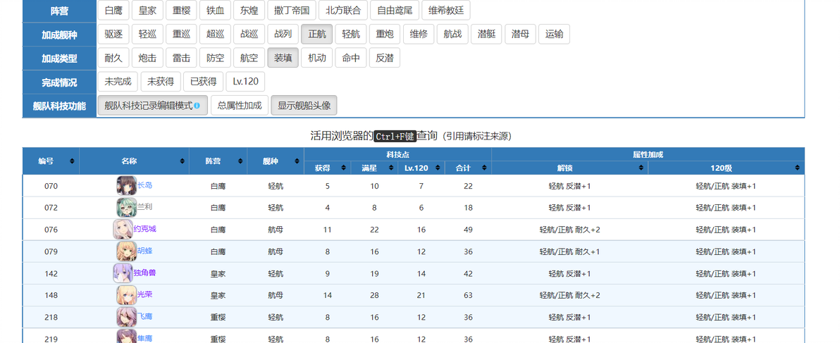The image size is (840, 343).
Task: Open the 独角兽 ship name link
Action: pyautogui.click(x=144, y=273)
